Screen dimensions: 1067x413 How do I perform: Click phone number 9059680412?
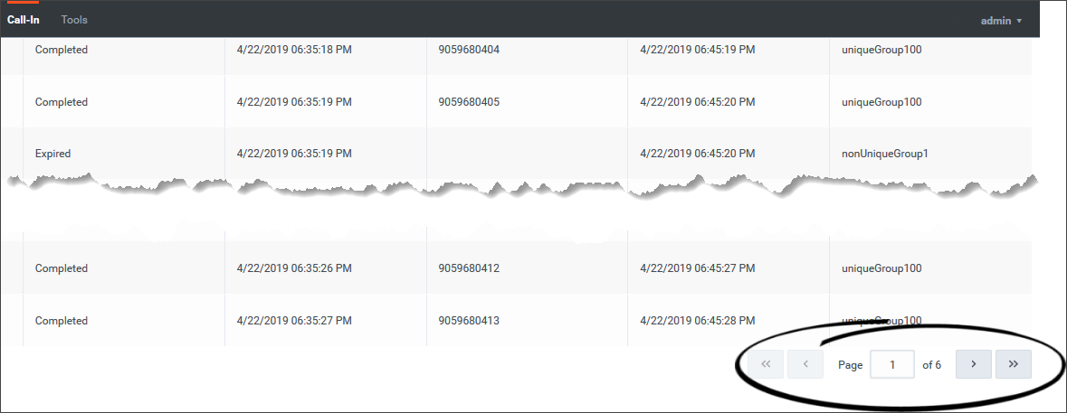pos(468,268)
